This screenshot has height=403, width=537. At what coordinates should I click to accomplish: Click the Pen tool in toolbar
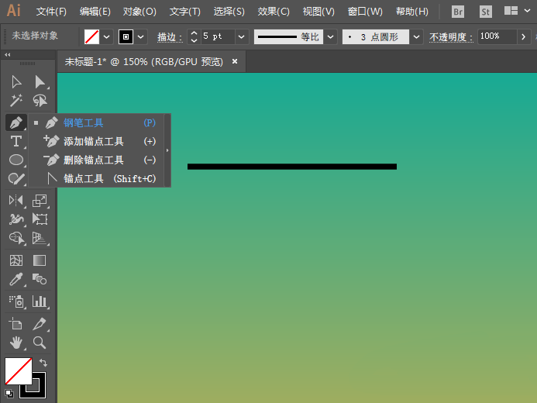(16, 122)
